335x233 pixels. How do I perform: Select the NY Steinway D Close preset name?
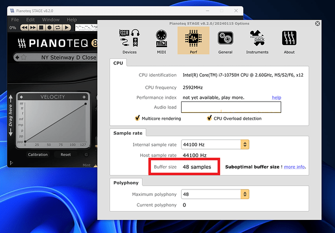tap(68, 57)
